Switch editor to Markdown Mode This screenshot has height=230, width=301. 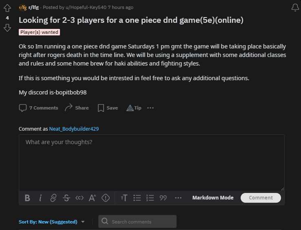click(x=213, y=198)
